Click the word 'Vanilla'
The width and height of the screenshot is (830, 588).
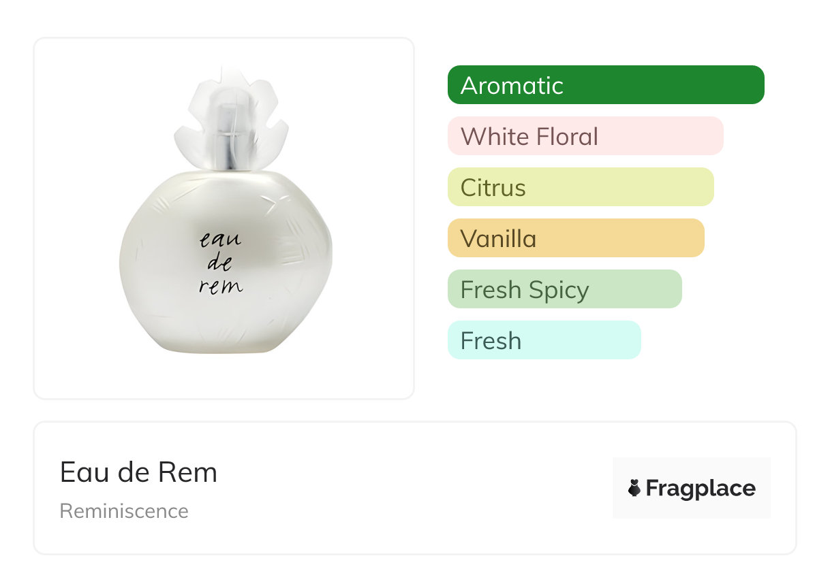pyautogui.click(x=498, y=239)
